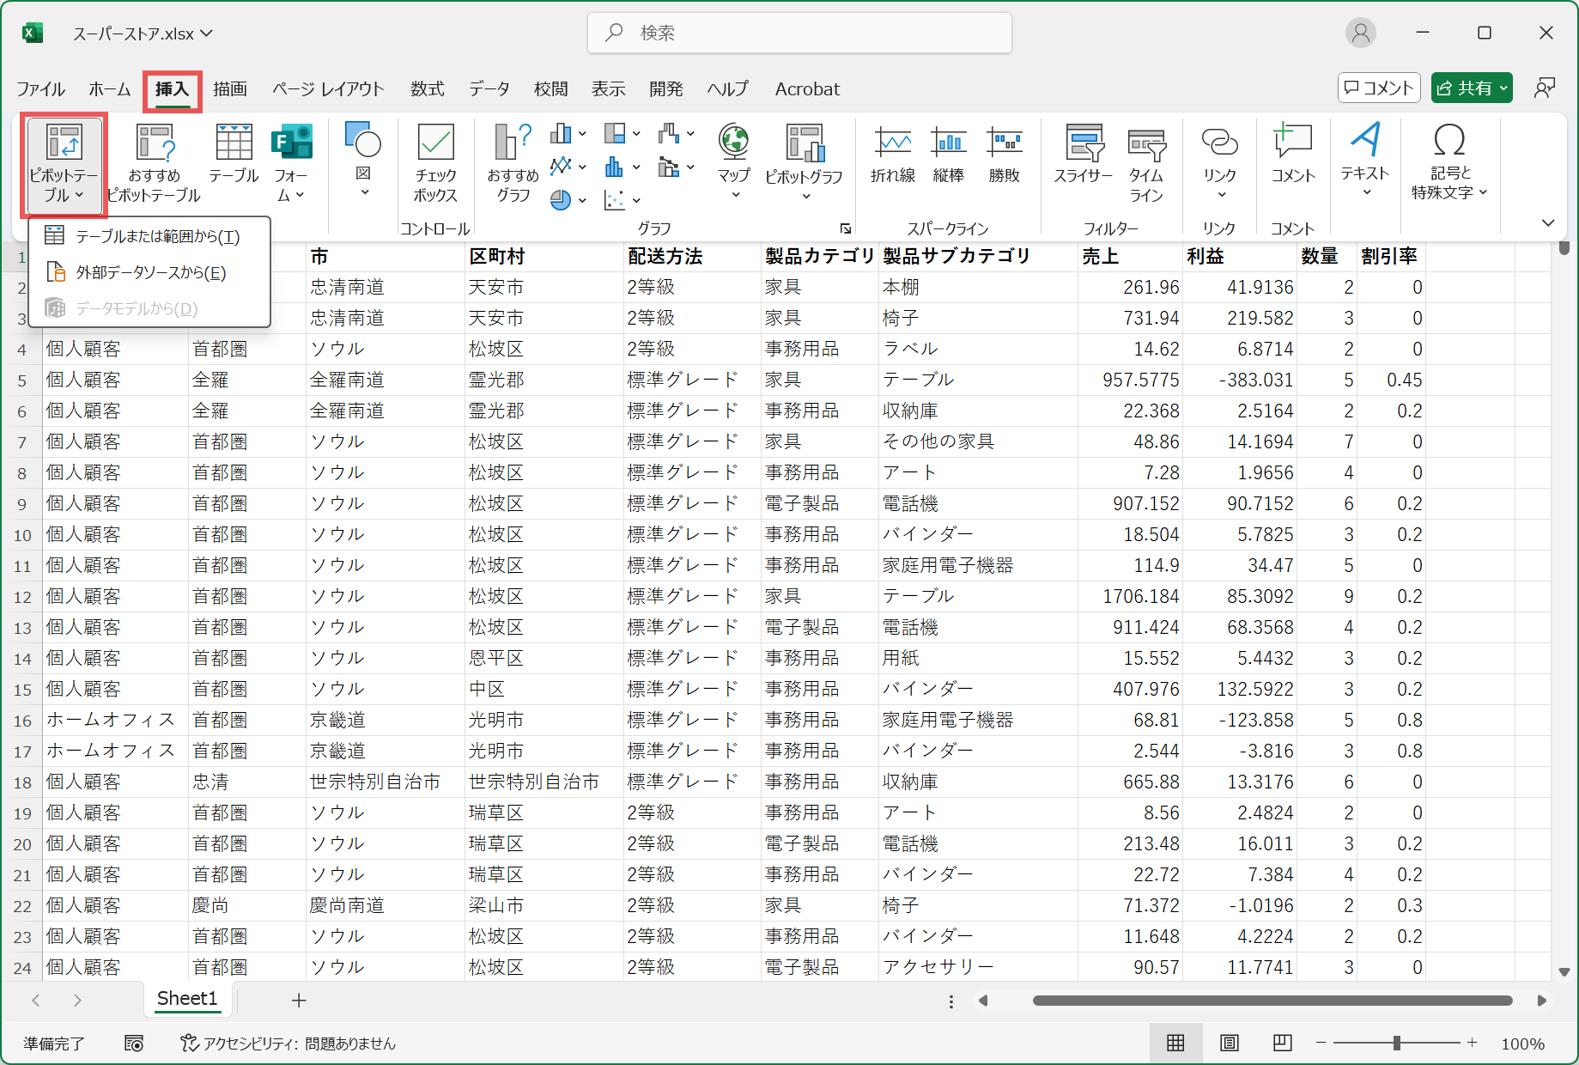Open the scatter chart dropdown
The height and width of the screenshot is (1065, 1579).
click(622, 200)
